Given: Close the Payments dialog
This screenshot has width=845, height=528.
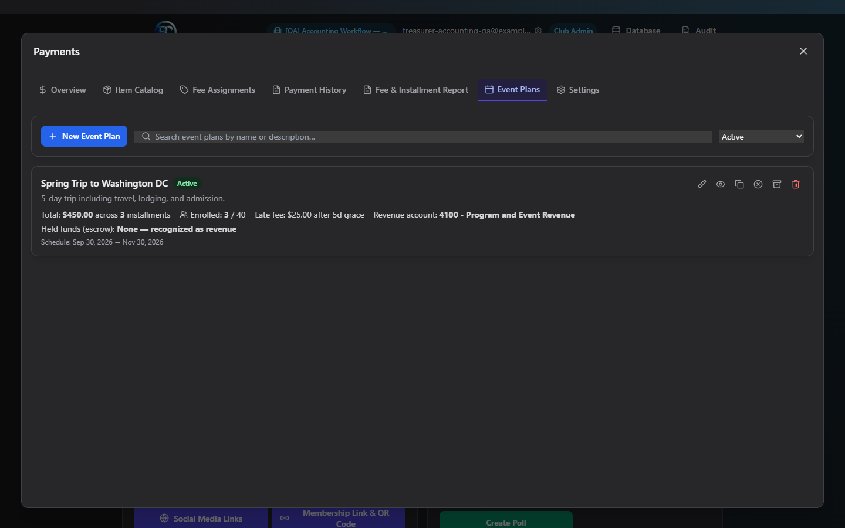Looking at the screenshot, I should click(x=803, y=51).
